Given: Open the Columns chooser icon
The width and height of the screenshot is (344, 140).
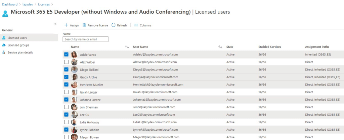Looking at the screenshot, I should [136, 25].
